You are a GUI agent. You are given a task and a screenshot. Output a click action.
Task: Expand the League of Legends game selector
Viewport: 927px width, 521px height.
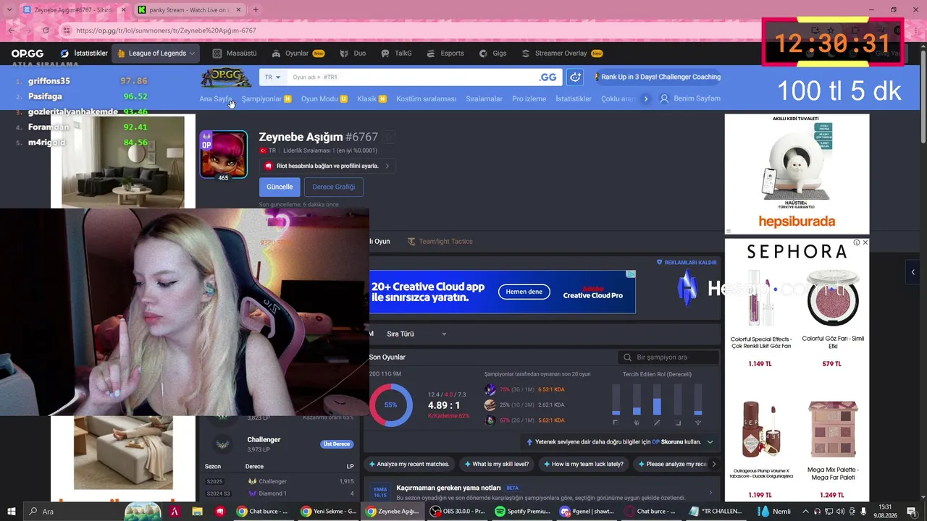coord(157,54)
